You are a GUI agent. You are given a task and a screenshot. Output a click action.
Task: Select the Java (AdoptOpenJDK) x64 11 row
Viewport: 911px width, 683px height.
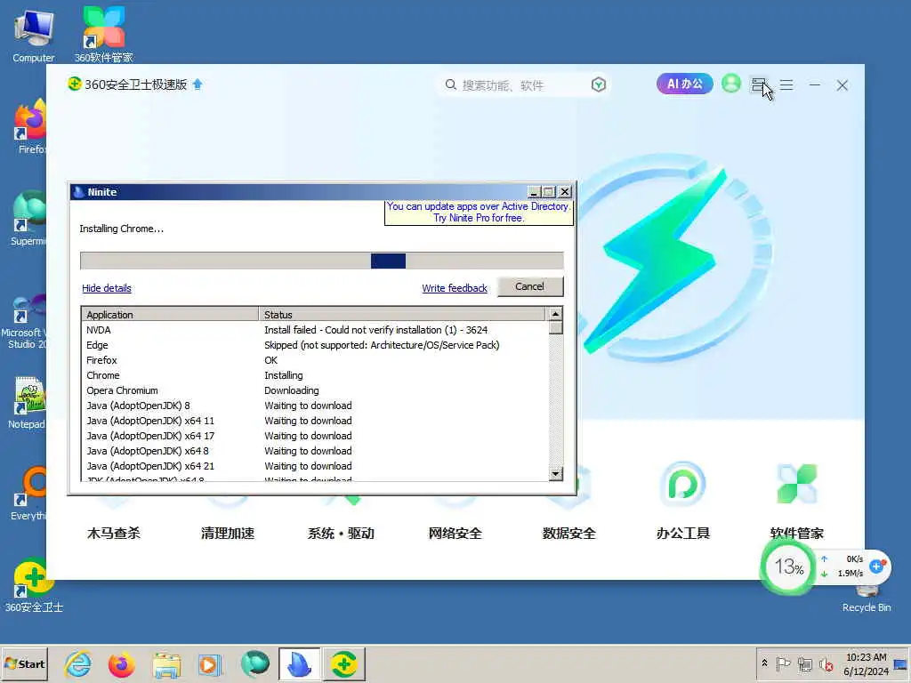tap(316, 421)
